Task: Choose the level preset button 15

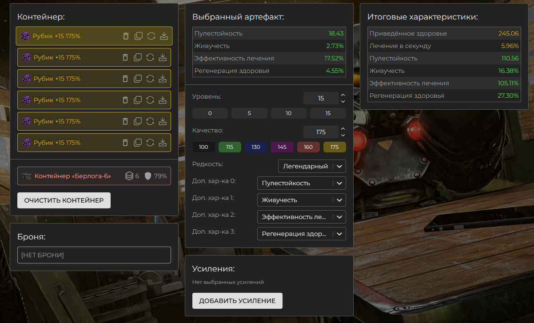Action: click(x=328, y=113)
